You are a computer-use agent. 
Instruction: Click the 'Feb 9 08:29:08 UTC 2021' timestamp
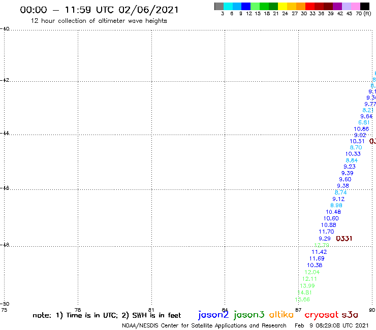tap(331, 325)
